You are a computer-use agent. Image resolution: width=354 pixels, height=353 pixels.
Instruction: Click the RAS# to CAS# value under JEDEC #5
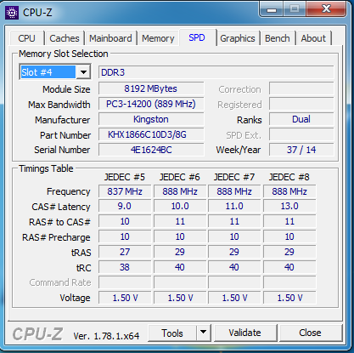pyautogui.click(x=125, y=221)
